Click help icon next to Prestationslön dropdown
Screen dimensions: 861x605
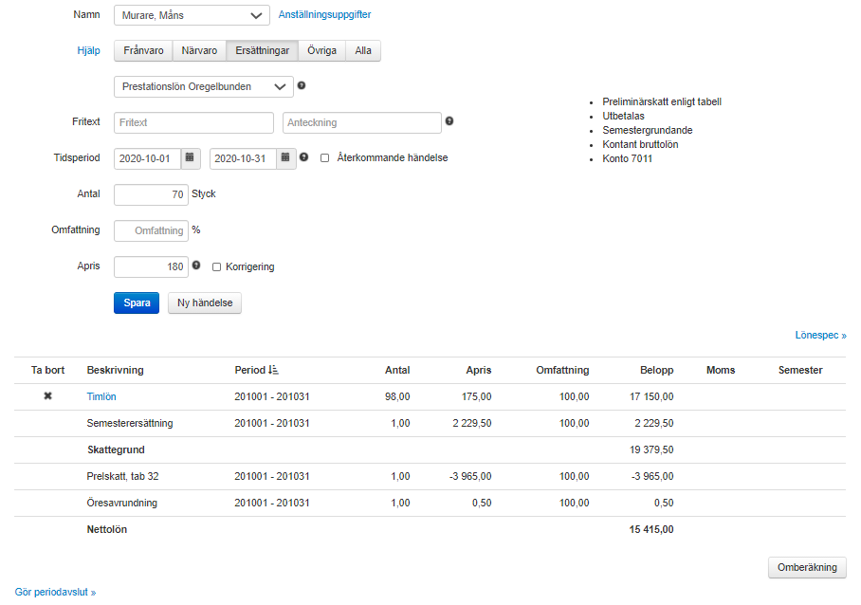pos(302,85)
